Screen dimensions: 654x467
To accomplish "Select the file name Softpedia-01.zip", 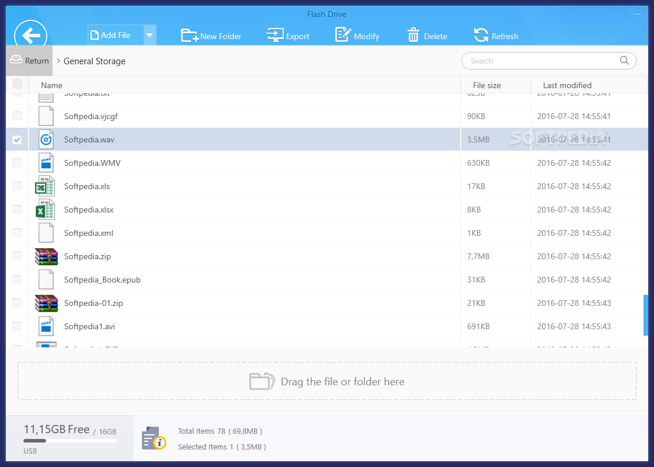I will (x=93, y=303).
